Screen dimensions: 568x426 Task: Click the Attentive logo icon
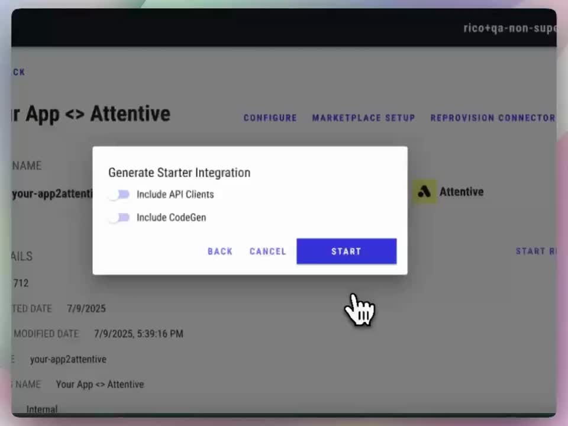click(x=424, y=191)
